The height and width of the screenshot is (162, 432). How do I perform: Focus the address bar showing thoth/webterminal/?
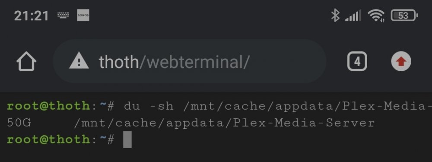click(190, 61)
